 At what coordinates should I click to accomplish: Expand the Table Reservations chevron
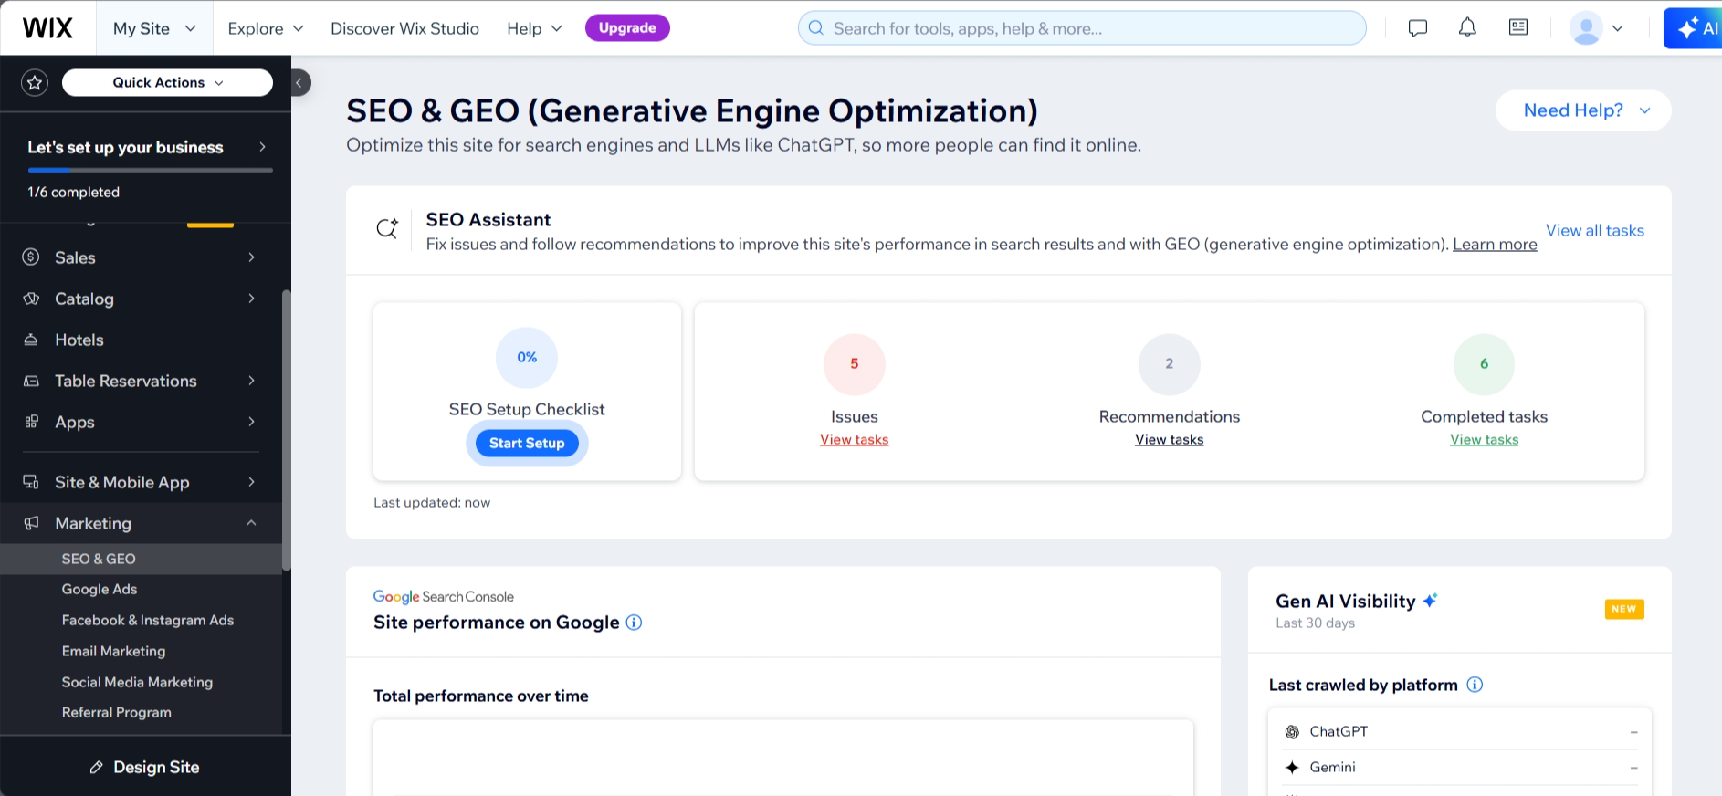click(251, 381)
